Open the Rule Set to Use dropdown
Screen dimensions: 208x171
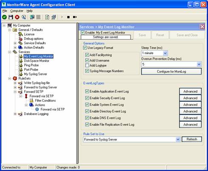178,140
